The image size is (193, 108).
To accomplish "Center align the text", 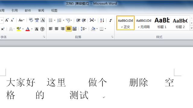I will tap(57, 29).
